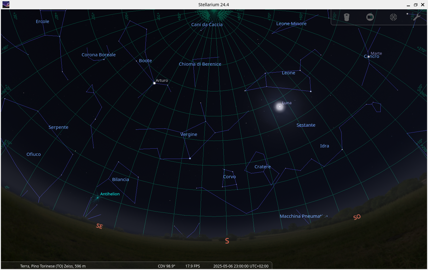
Task: Click the date and time in status bar
Action: (x=240, y=266)
